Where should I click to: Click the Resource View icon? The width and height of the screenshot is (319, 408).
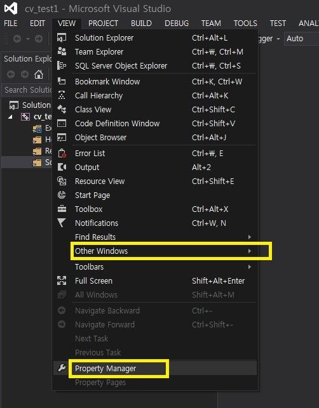pyautogui.click(x=62, y=181)
